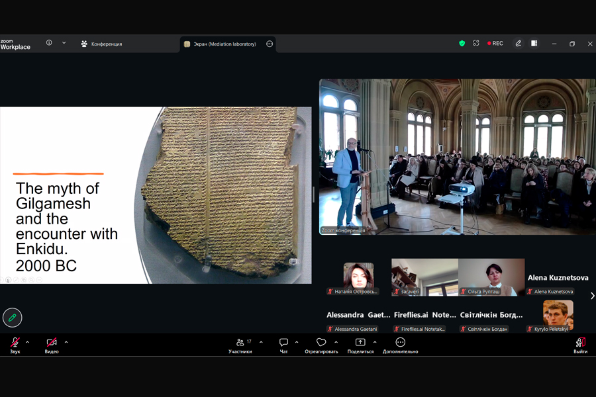Open the meeting info icon
This screenshot has width=596, height=397.
[49, 43]
